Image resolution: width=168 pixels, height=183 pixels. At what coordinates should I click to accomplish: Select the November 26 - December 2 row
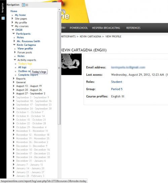click(x=32, y=142)
